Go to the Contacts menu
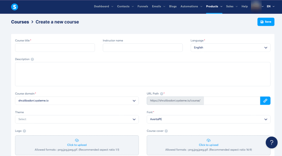282x156 pixels. (123, 7)
